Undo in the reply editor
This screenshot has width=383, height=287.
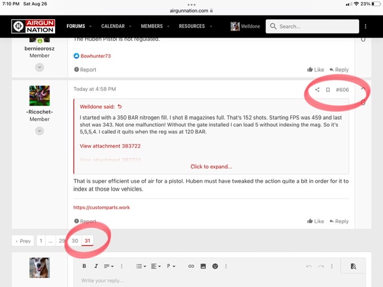pyautogui.click(x=309, y=266)
